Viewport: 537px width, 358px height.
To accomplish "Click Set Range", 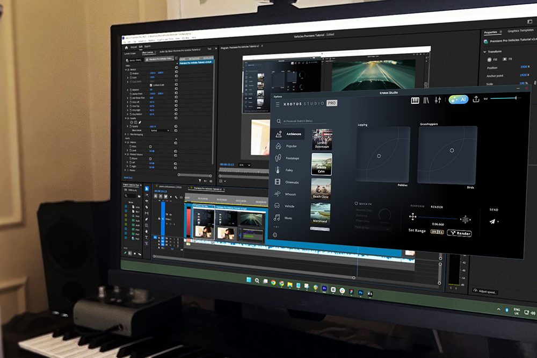I will [x=417, y=231].
